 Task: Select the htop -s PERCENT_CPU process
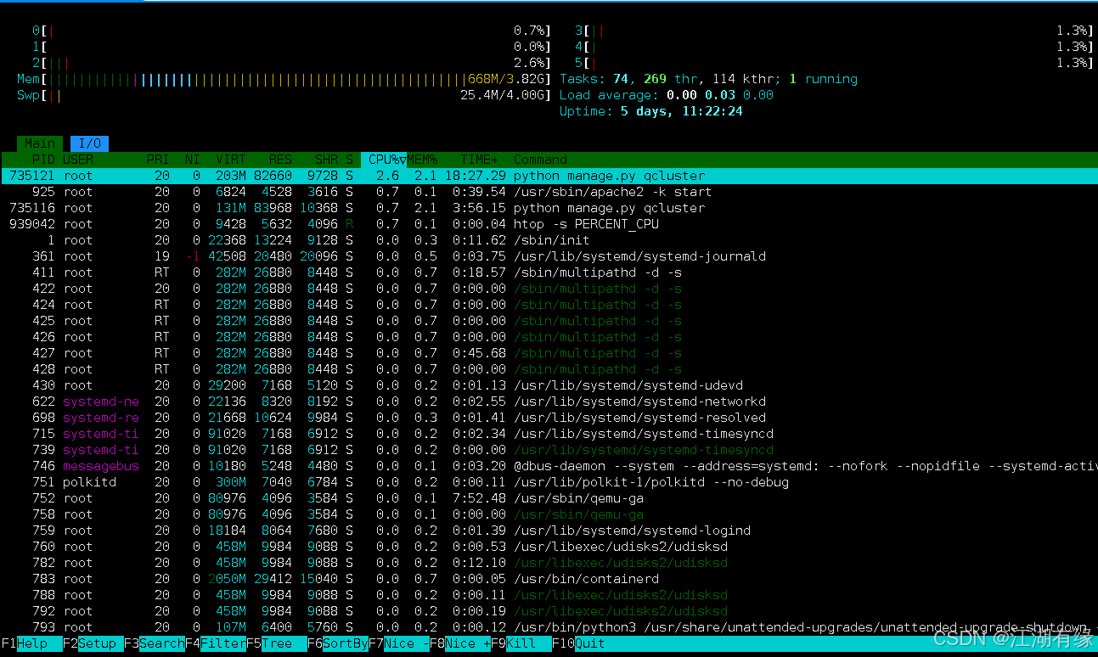click(549, 224)
